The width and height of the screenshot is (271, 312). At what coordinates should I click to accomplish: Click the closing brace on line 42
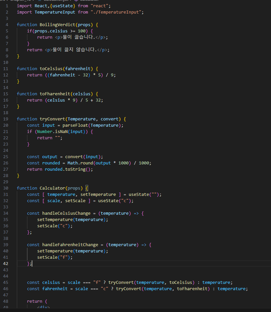pyautogui.click(x=28, y=264)
